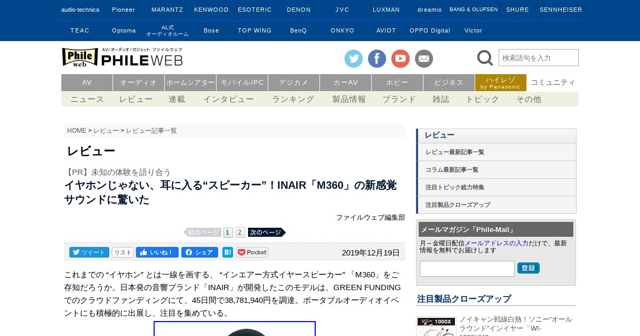Open the ビジネス category tab

click(449, 83)
